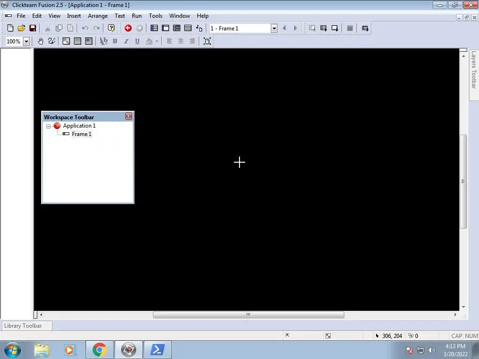Open the Run menu
The width and height of the screenshot is (479, 359).
[137, 16]
